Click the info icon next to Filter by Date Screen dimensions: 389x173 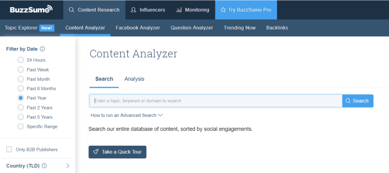(x=43, y=49)
